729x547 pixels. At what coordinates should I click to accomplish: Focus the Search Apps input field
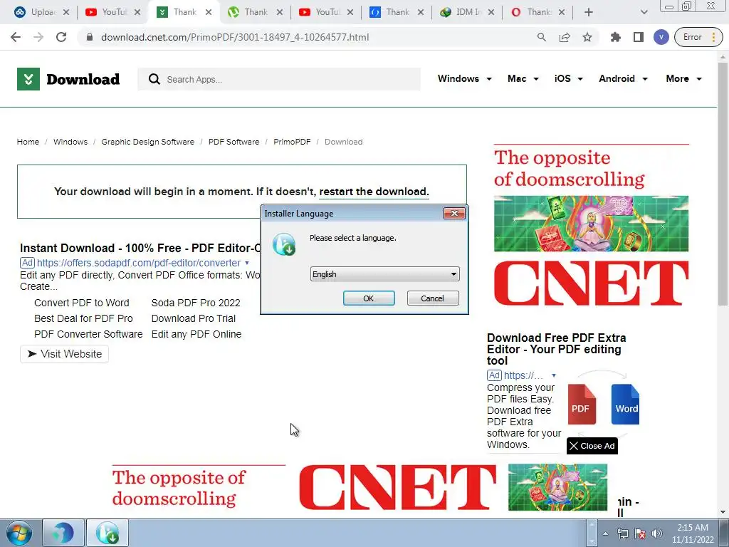(x=279, y=79)
